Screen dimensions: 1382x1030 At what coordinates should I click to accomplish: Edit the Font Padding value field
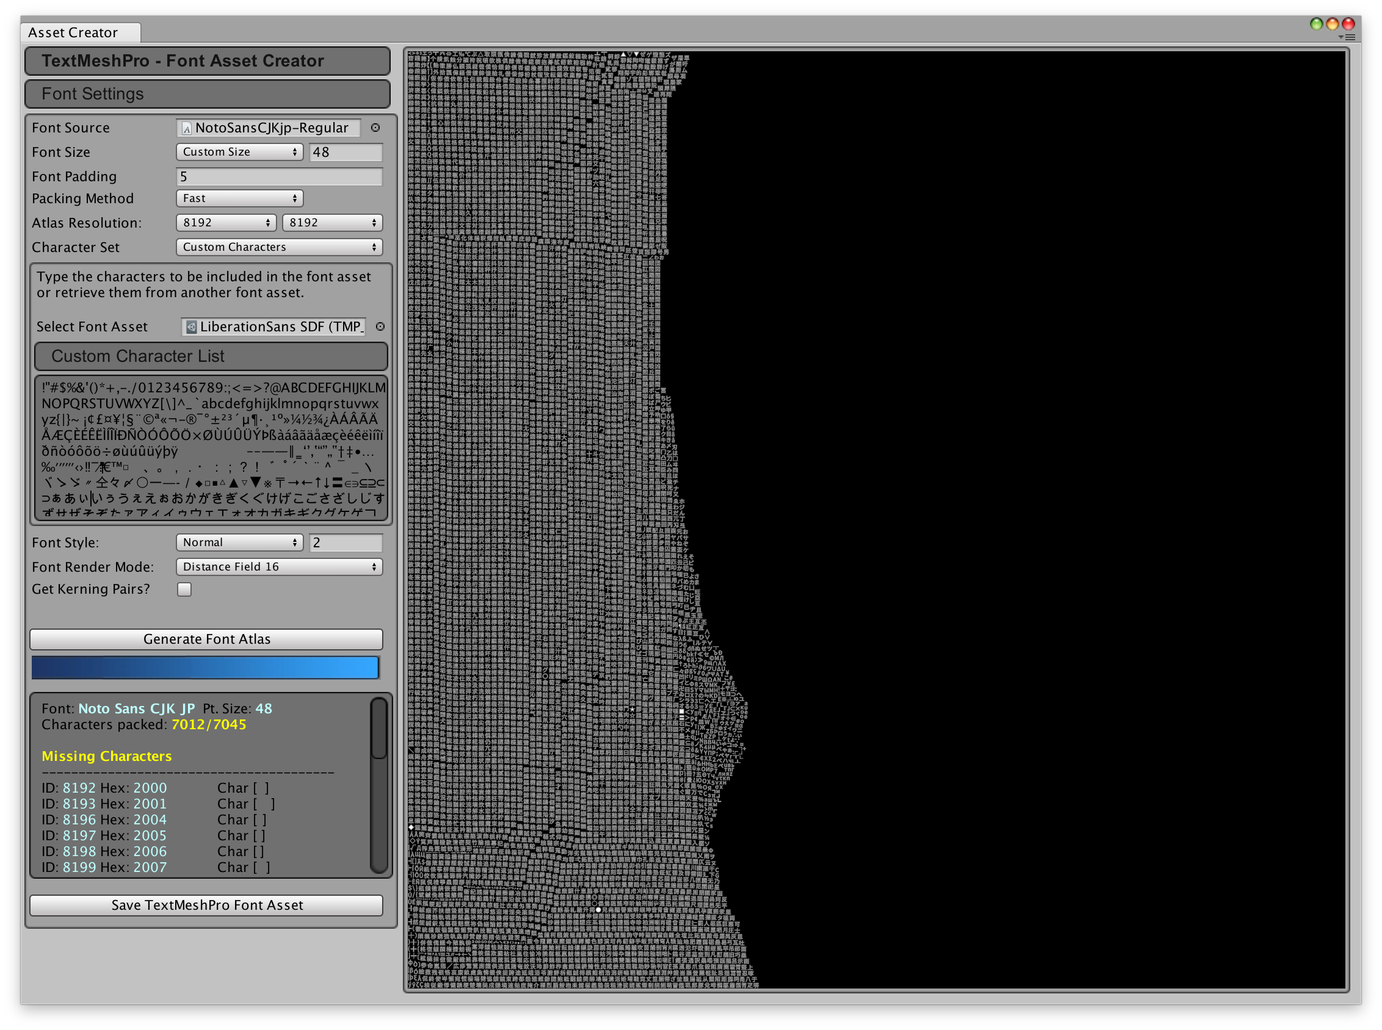click(279, 176)
